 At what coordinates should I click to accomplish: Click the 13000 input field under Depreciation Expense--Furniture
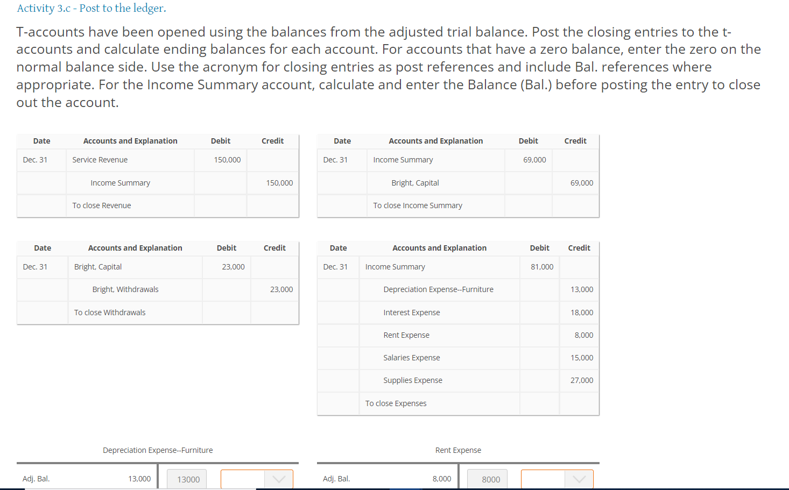(x=186, y=478)
